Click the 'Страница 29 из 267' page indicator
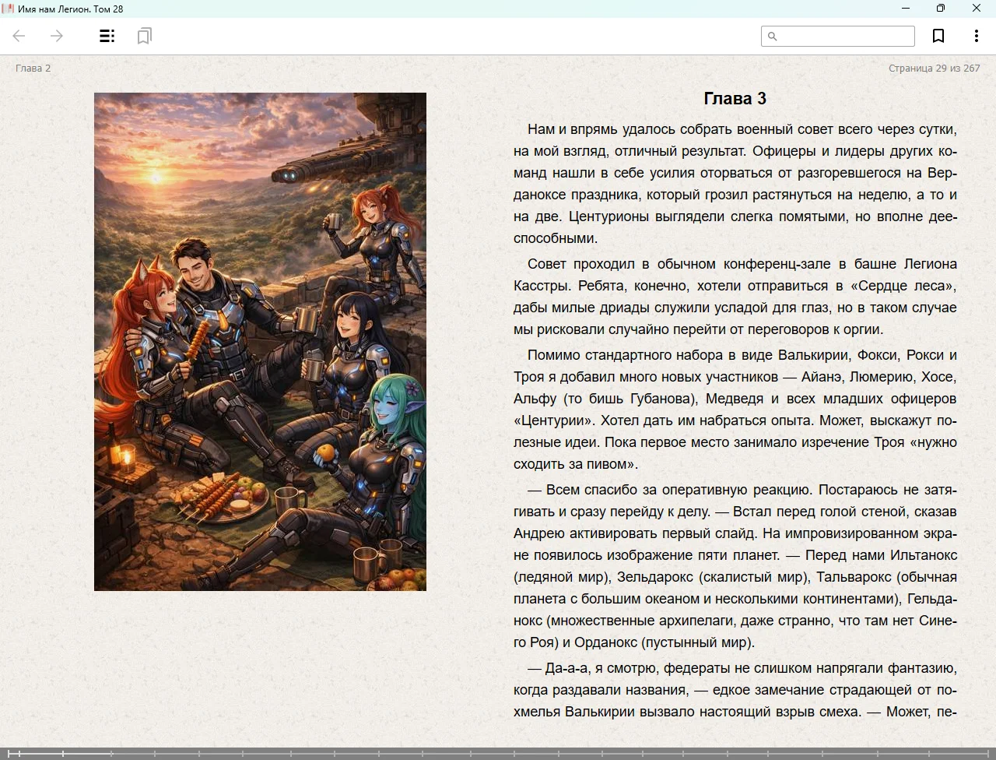996x760 pixels. click(934, 69)
